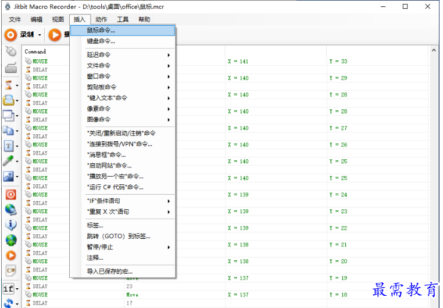Open dropdown arrow beside file command icon
443x308 pixels.
17,101
